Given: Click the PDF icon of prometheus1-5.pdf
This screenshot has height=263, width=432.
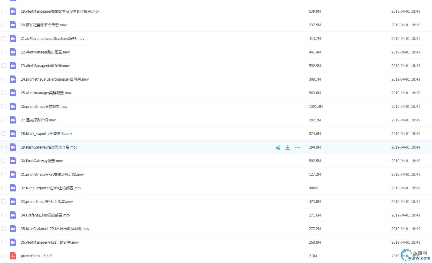Looking at the screenshot, I should (x=13, y=256).
